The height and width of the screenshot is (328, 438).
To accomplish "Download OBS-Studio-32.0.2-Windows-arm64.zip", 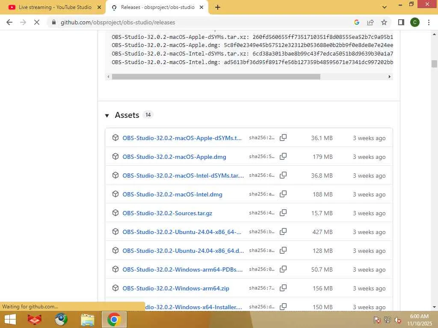I will 176,288.
